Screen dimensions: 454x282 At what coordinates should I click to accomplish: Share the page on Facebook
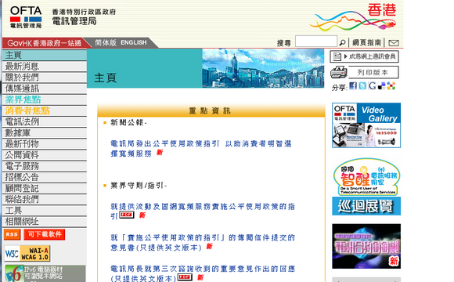pos(353,86)
